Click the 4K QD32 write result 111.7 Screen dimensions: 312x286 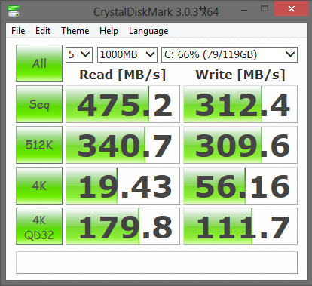pyautogui.click(x=240, y=226)
